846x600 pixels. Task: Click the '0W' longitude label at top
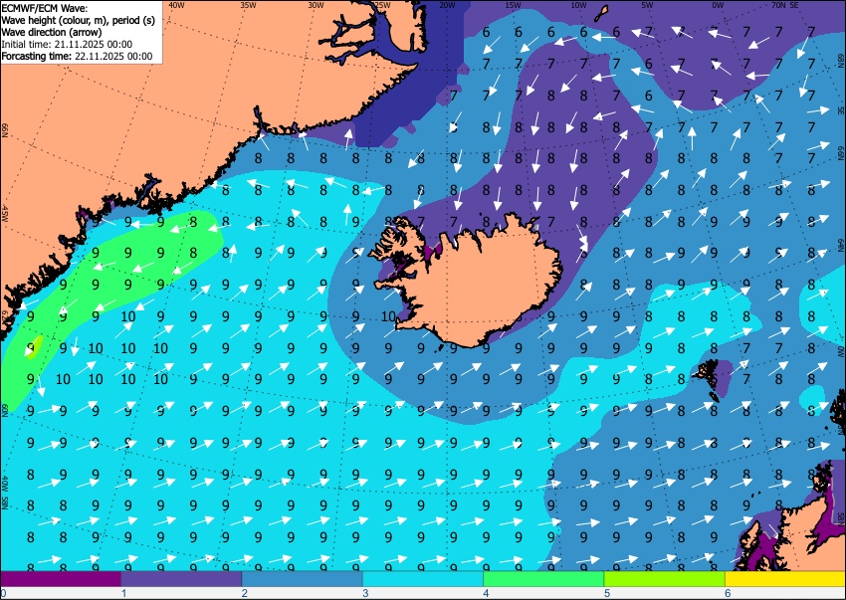click(x=718, y=5)
